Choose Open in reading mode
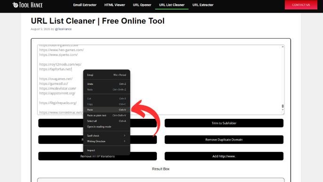This screenshot has width=323, height=182. 106,126
